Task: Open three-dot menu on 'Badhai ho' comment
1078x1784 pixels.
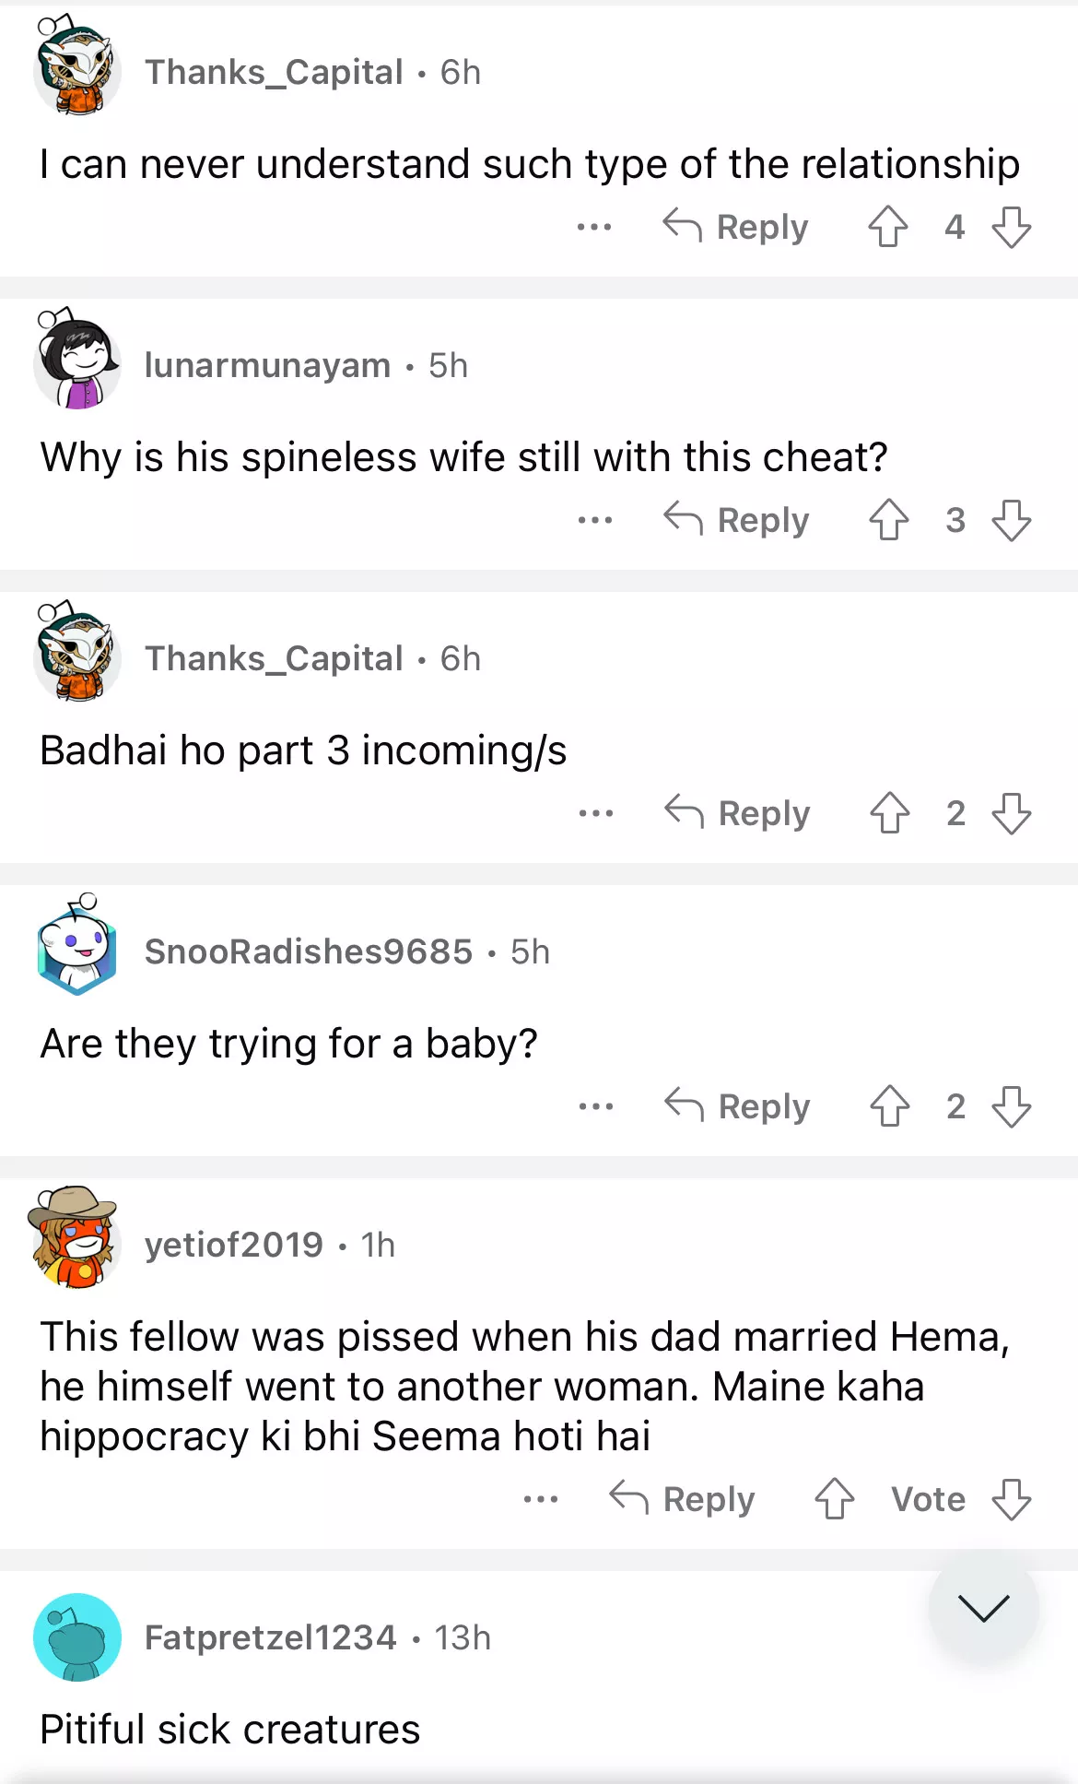Action: [x=596, y=813]
